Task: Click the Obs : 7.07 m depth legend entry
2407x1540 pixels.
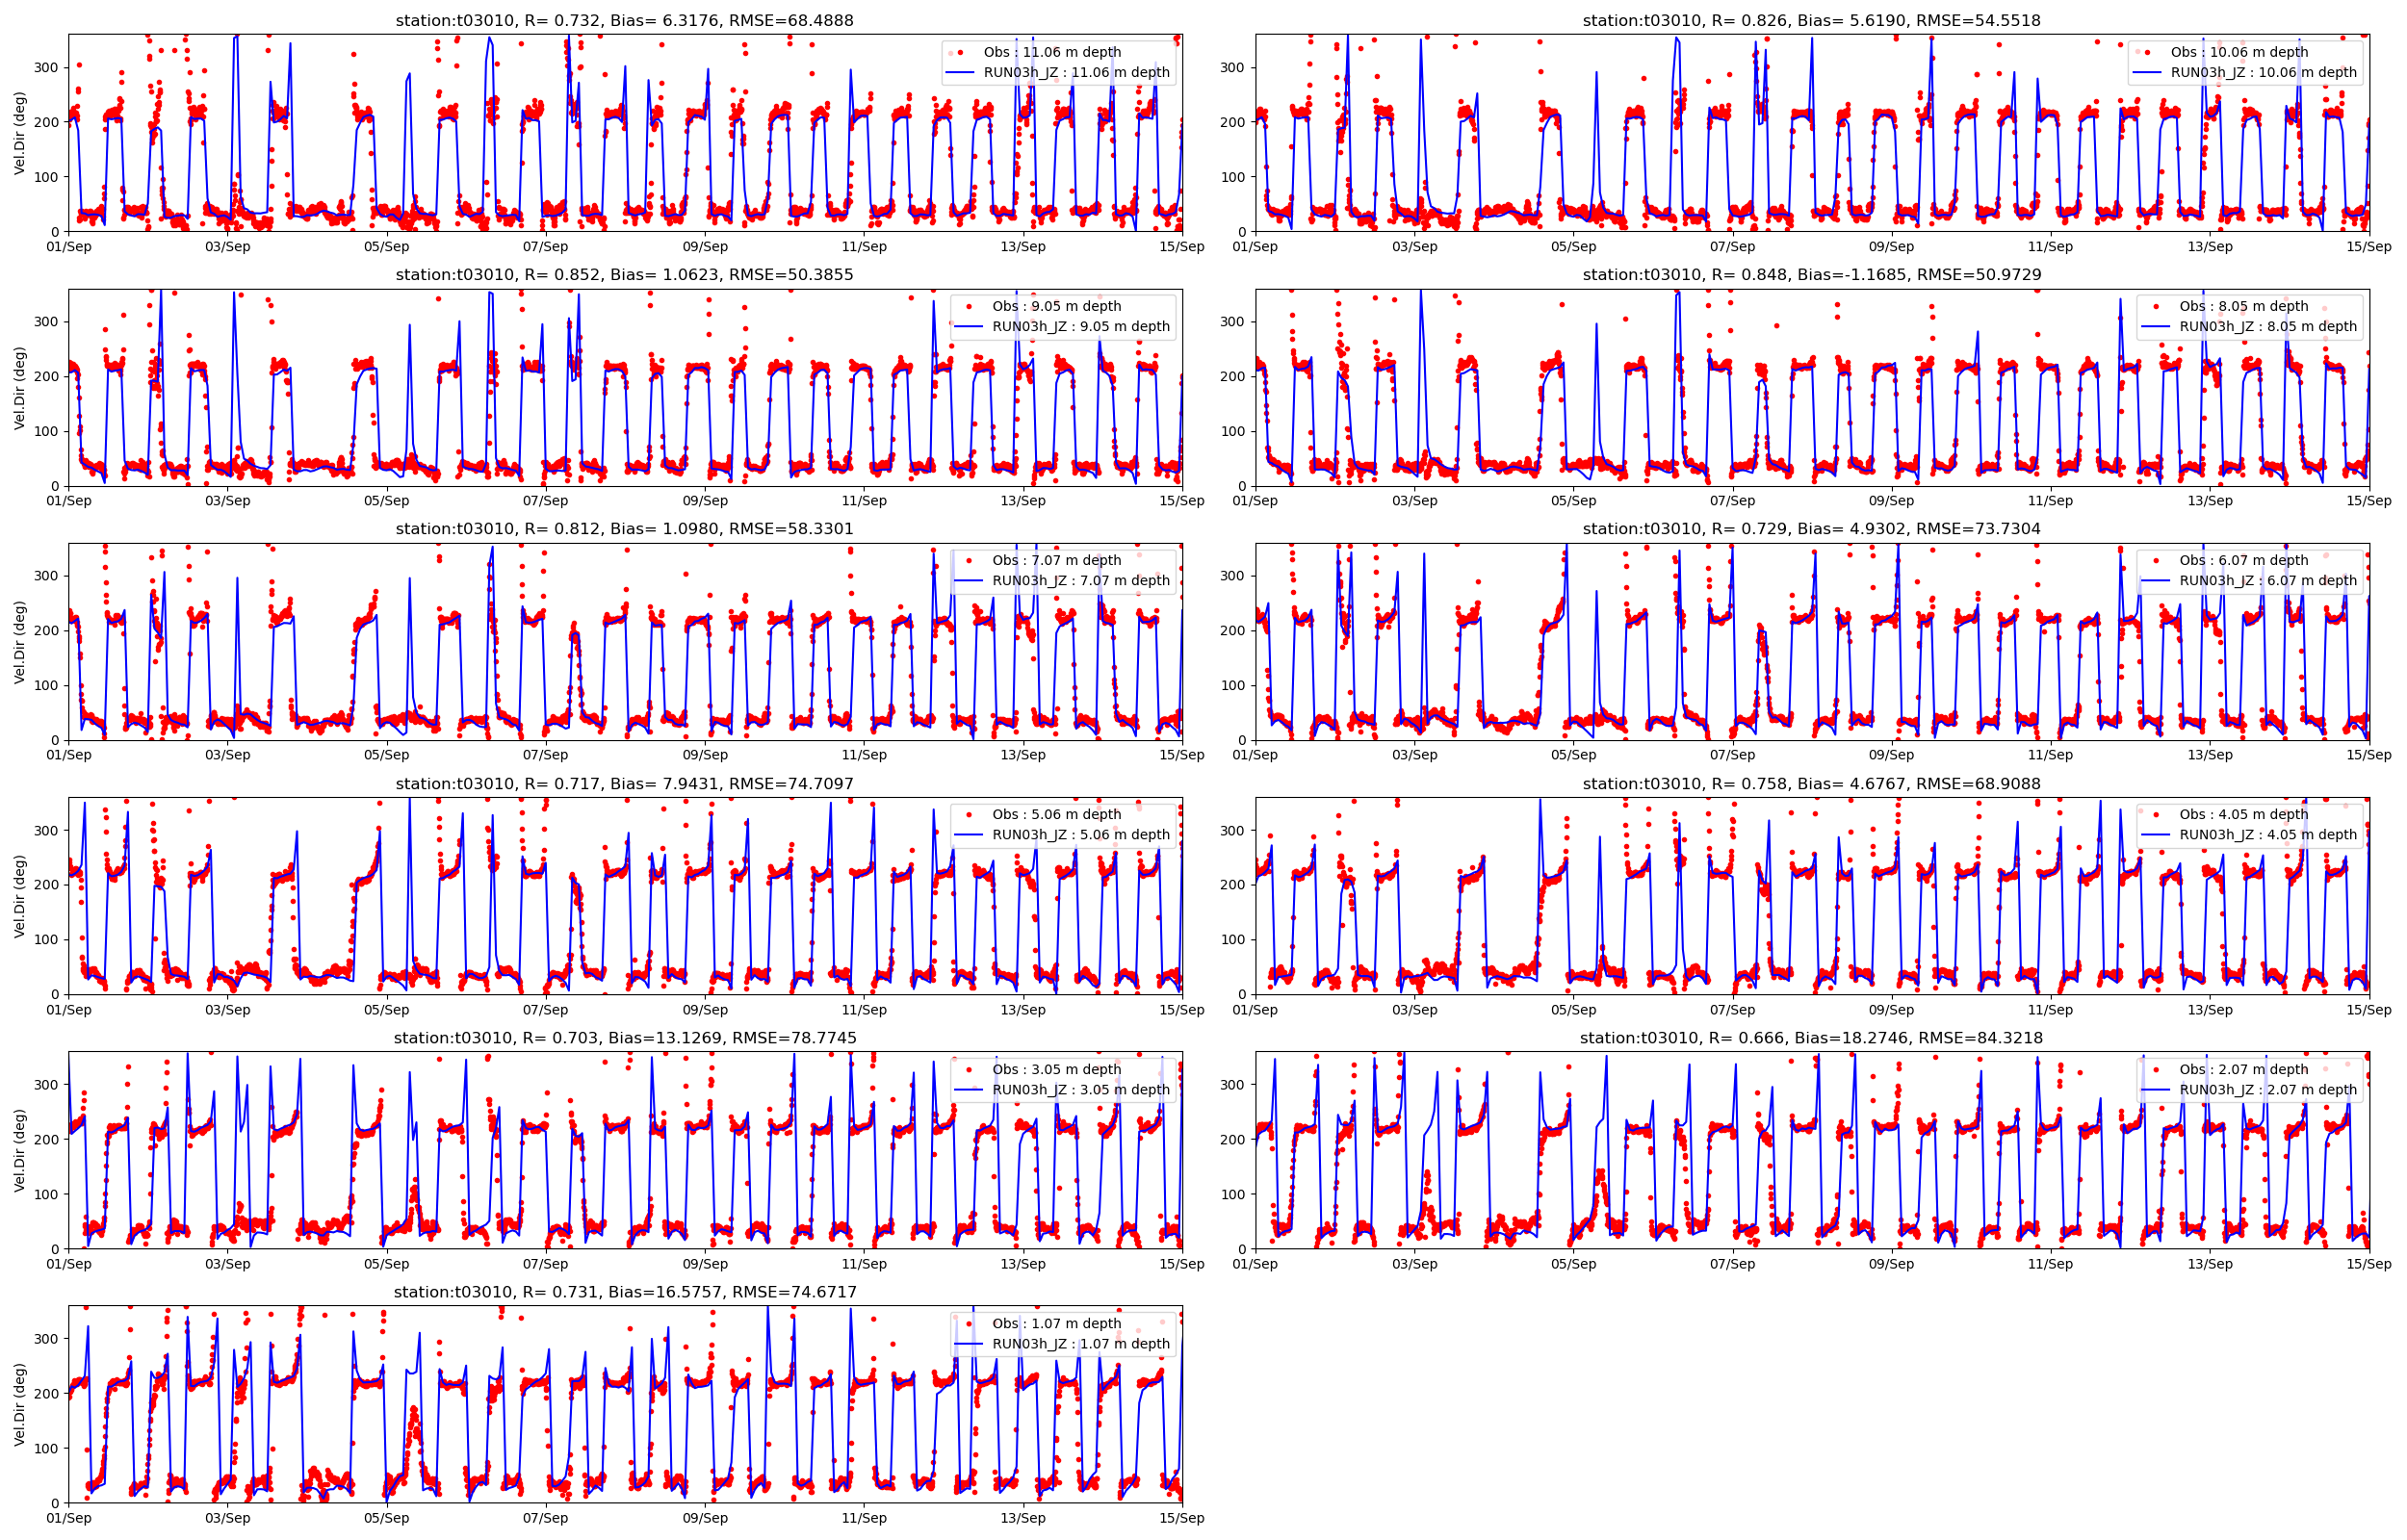Action: pyautogui.click(x=1056, y=560)
